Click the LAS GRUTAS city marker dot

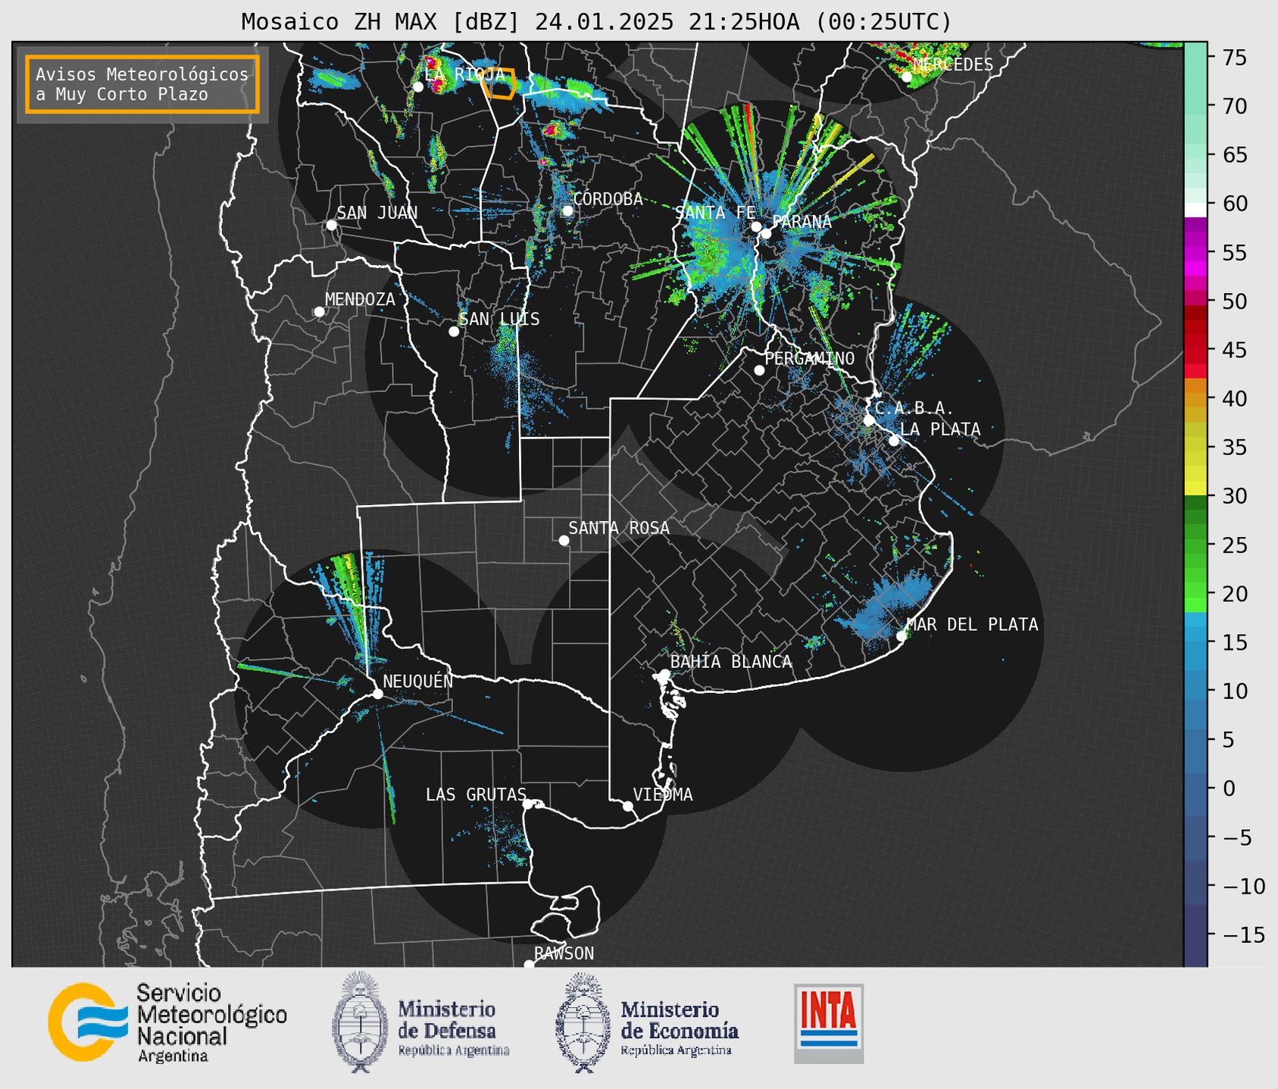pyautogui.click(x=528, y=804)
